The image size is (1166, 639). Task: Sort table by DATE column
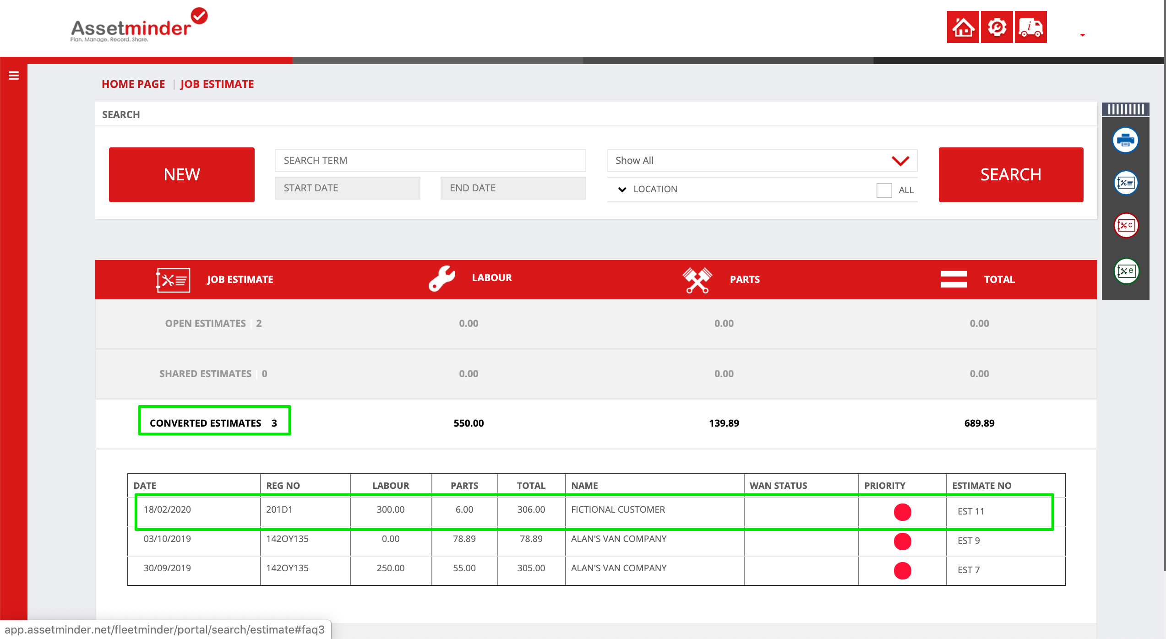pos(145,486)
